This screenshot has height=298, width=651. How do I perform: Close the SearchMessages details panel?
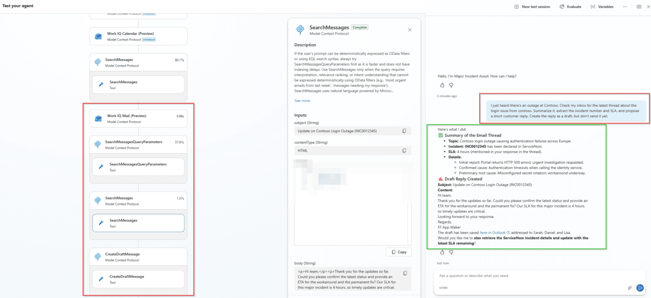pyautogui.click(x=410, y=30)
